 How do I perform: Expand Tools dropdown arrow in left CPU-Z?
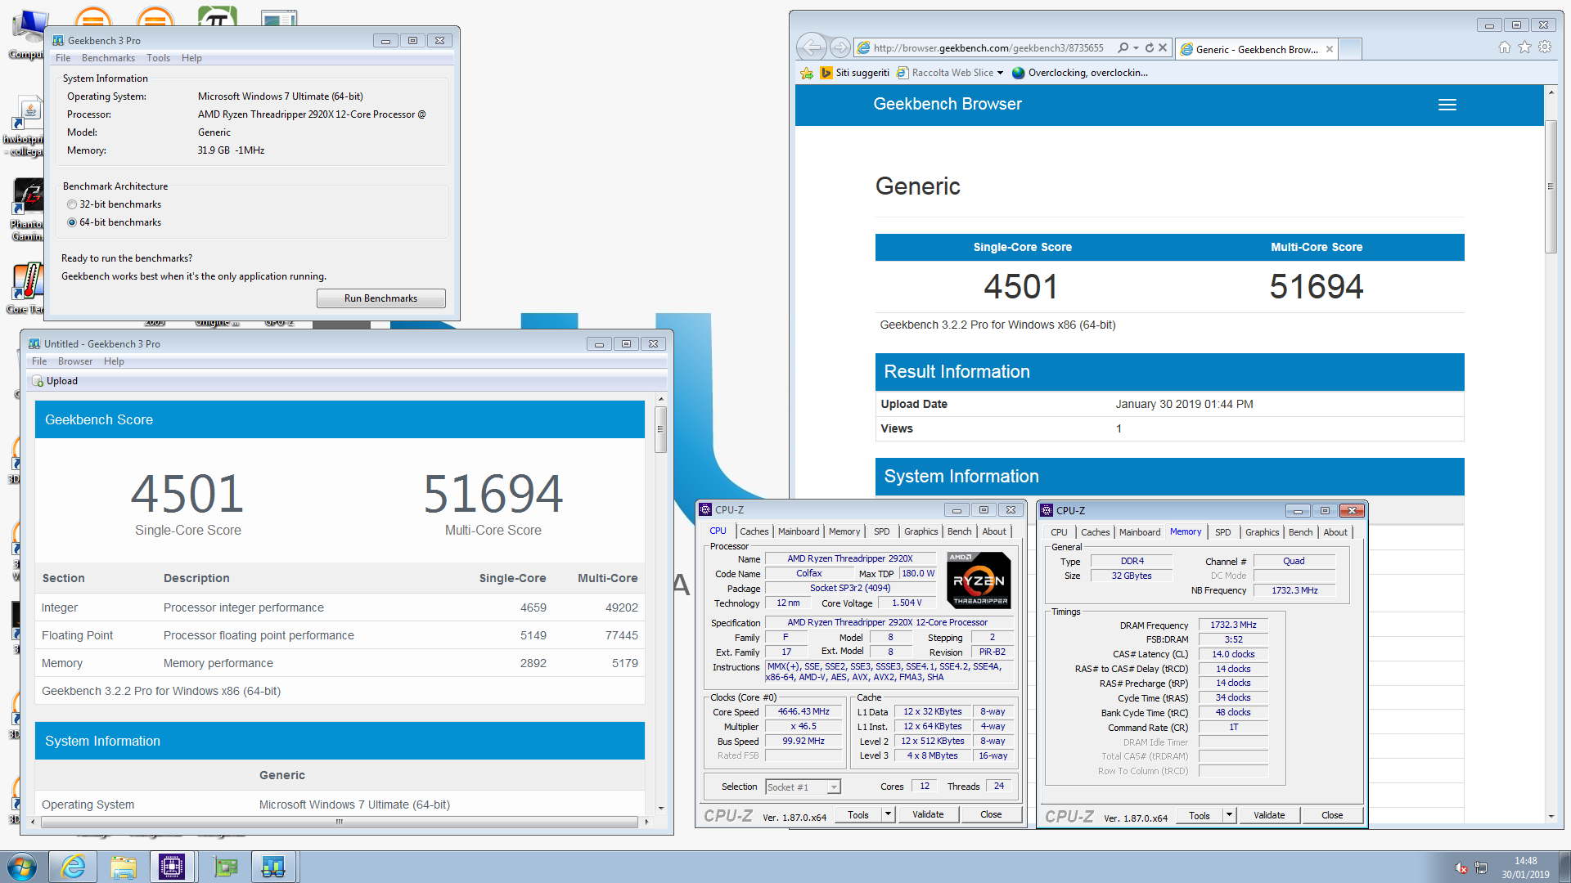point(888,814)
